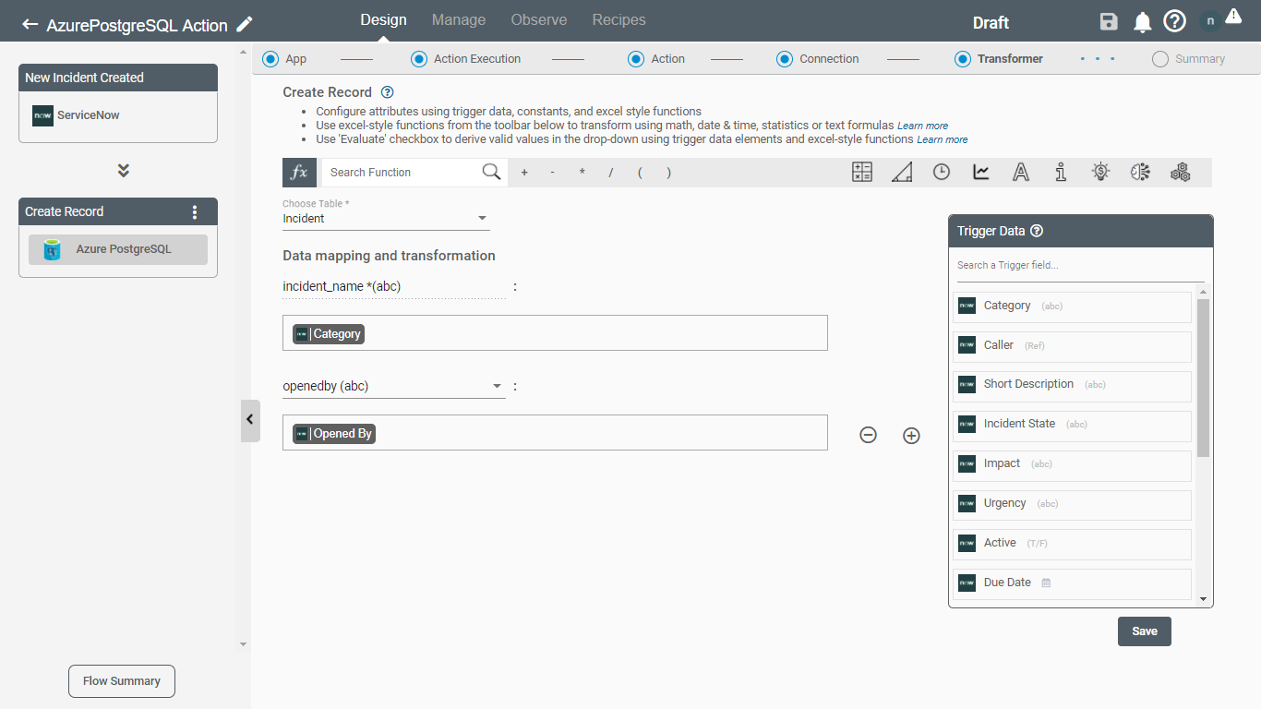Edit the flow name with the pencil icon
This screenshot has width=1261, height=709.
point(245,24)
